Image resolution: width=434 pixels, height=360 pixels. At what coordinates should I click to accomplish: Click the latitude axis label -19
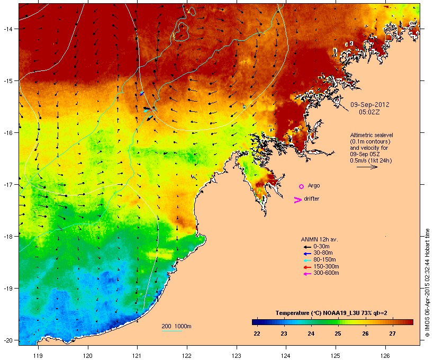7,289
